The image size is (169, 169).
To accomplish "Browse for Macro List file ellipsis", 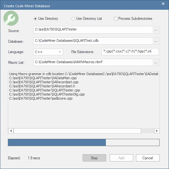I will pos(155,63).
